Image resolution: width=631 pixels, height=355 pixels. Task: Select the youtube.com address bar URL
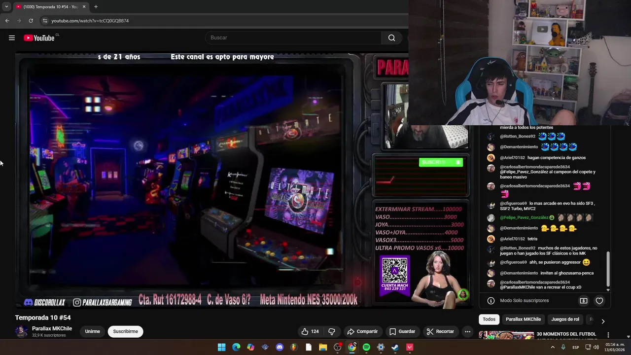pos(90,21)
